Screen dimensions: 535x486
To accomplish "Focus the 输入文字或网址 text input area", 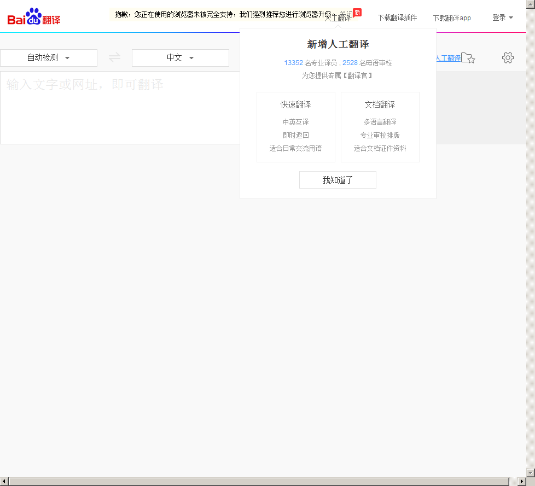I will tap(120, 108).
